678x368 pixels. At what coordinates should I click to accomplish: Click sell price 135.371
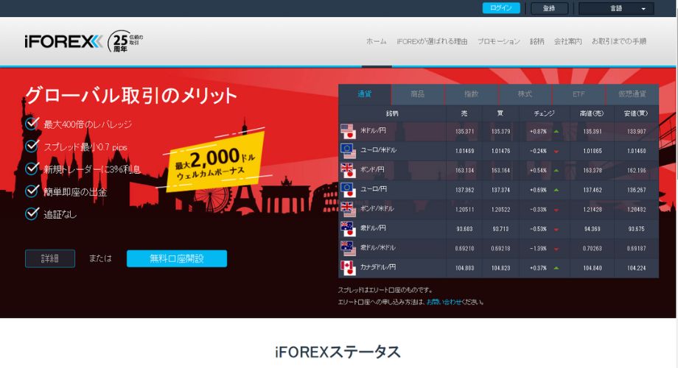tap(464, 132)
